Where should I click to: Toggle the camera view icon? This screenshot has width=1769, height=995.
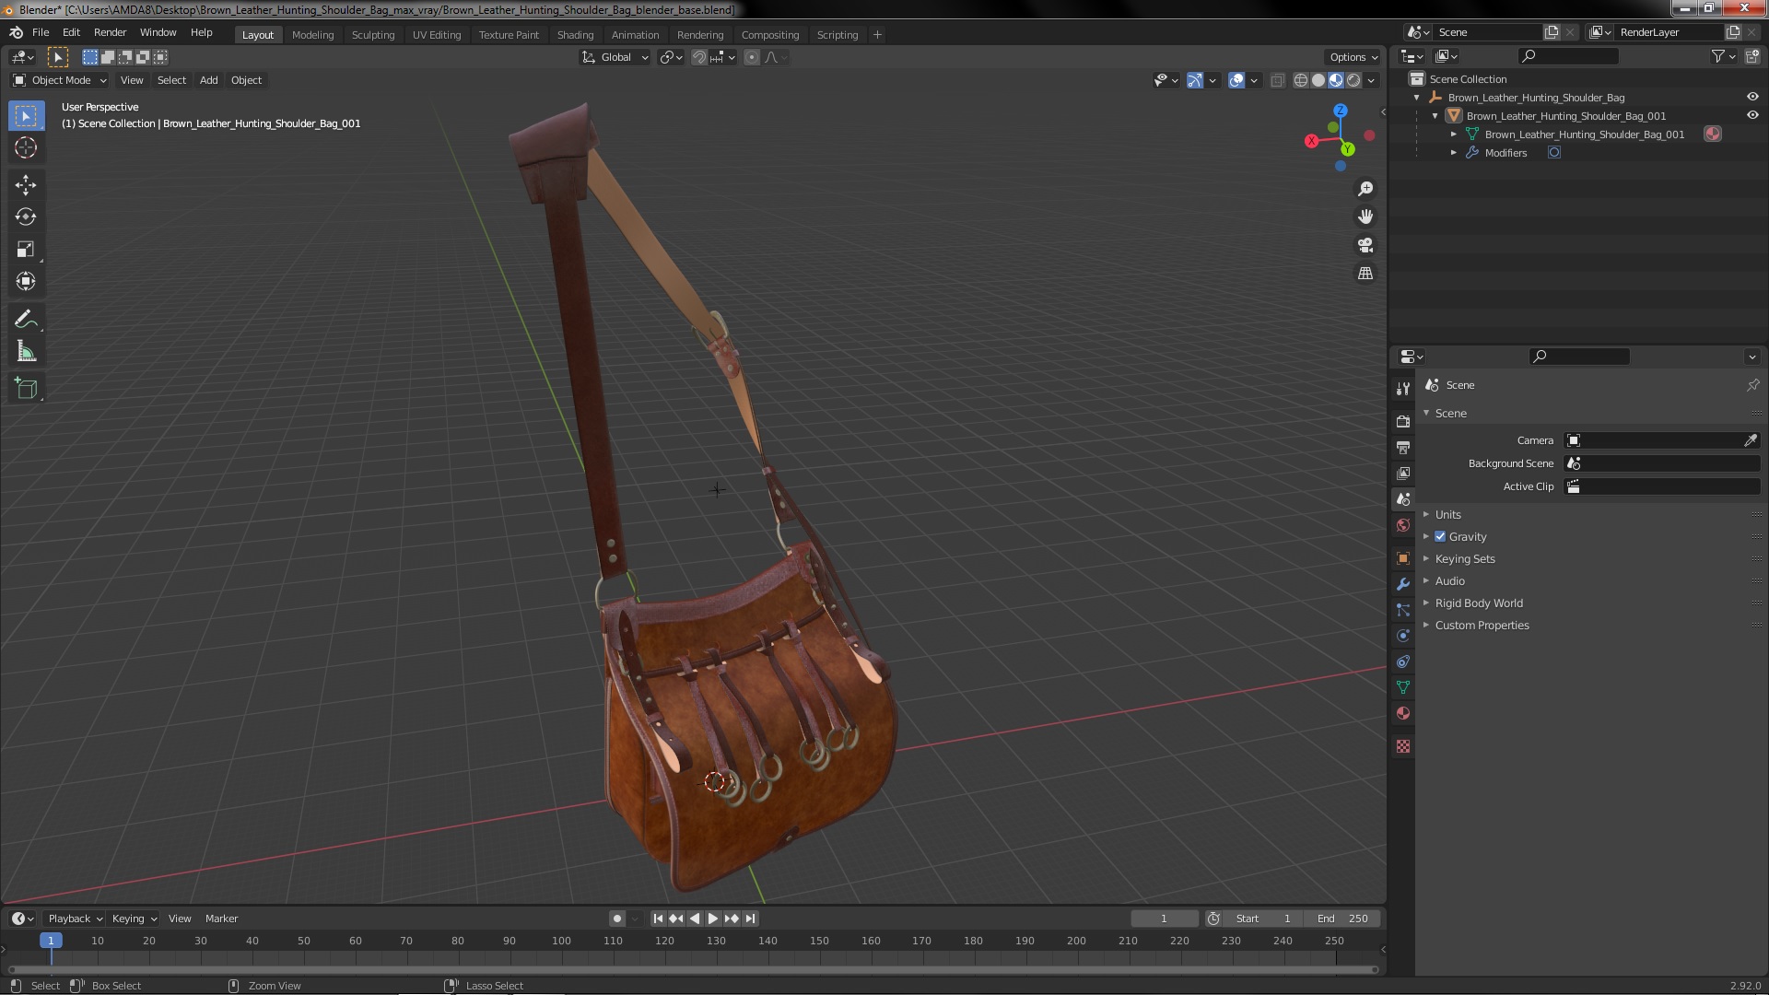coord(1365,245)
